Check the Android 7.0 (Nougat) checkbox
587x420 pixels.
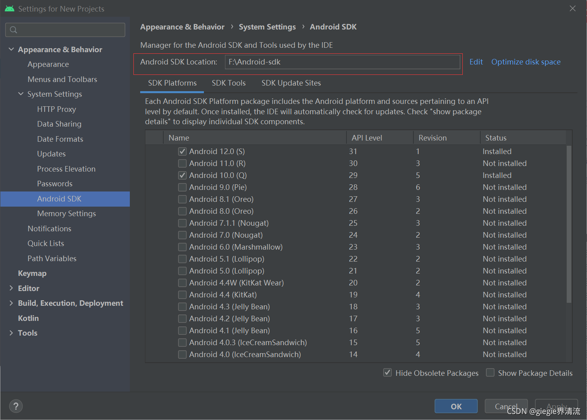point(182,235)
